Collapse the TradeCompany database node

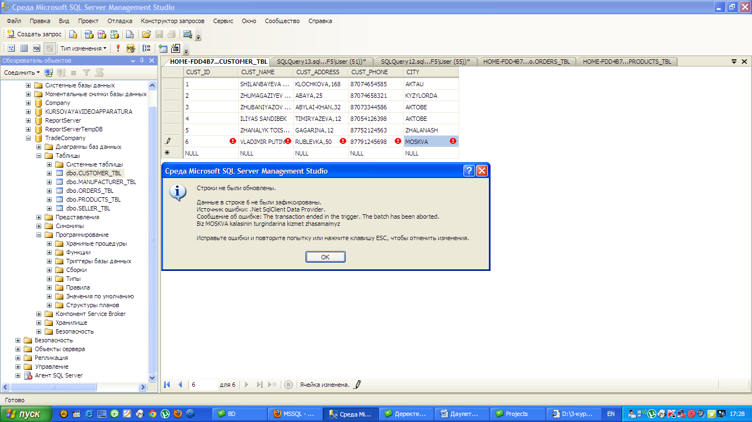click(x=29, y=138)
